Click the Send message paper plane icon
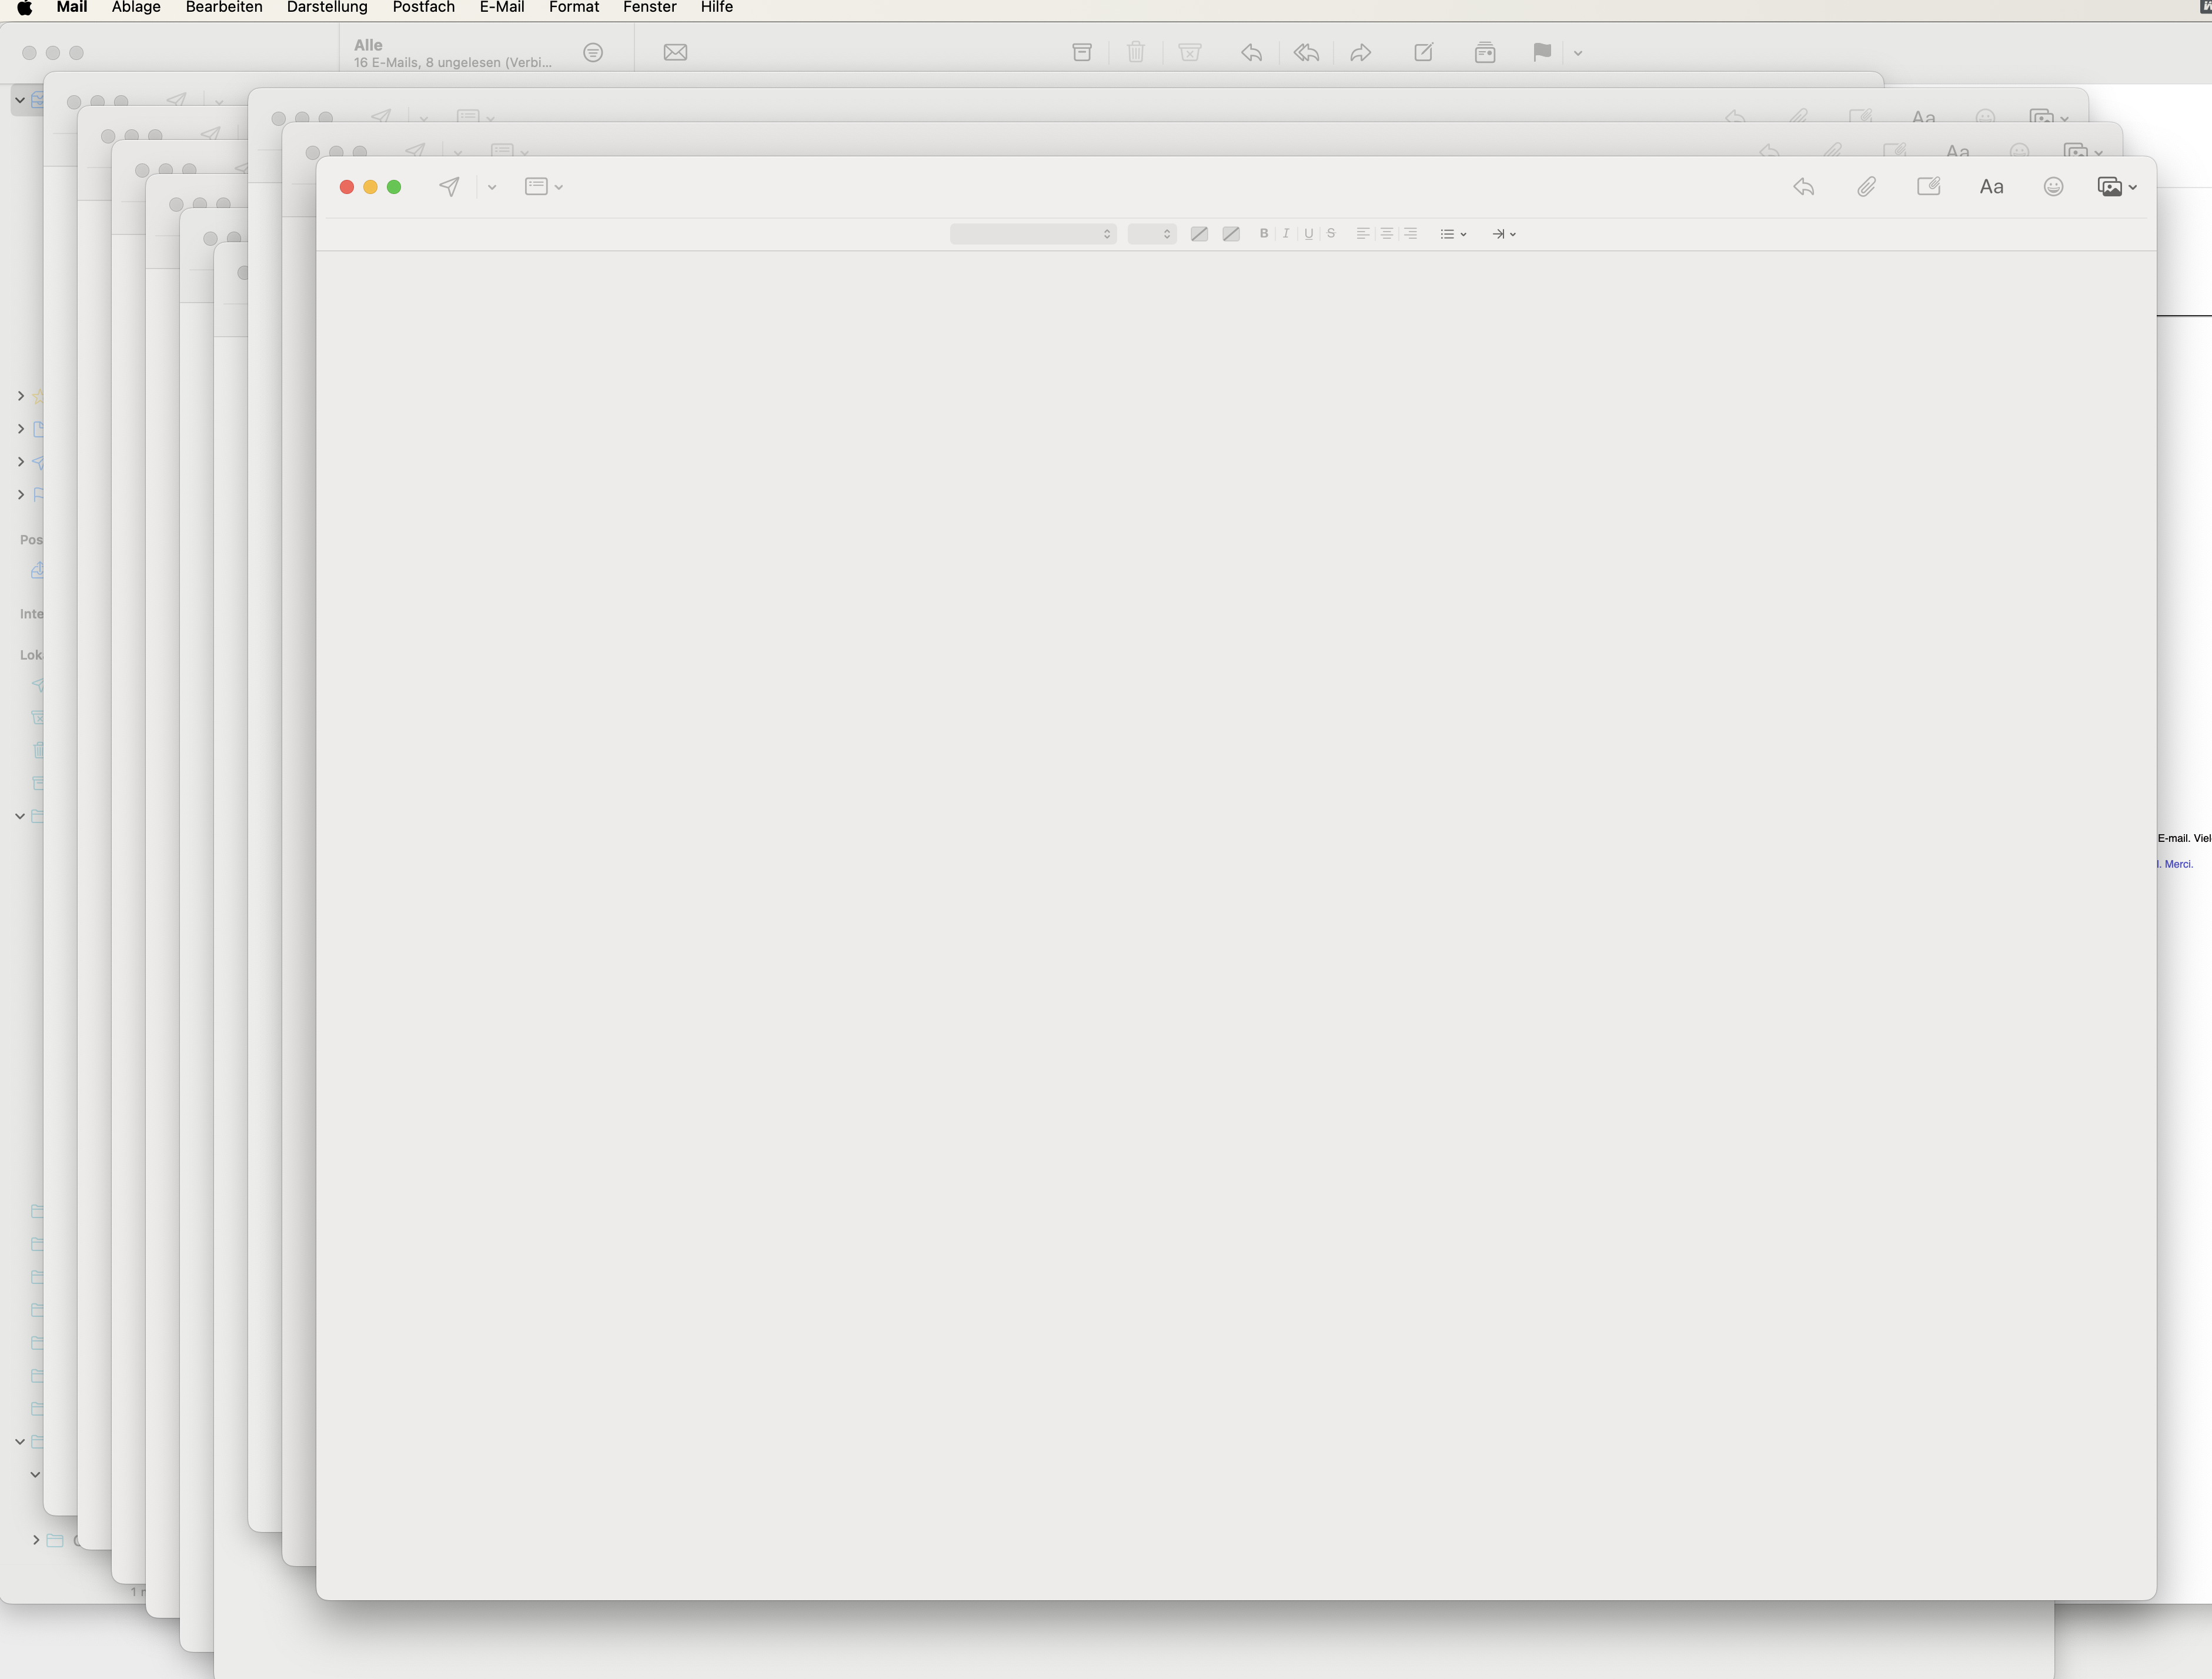 [x=449, y=187]
